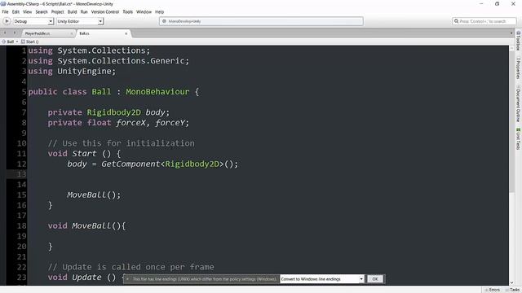The image size is (522, 293).
Task: Click 'forceY' variable on line 8
Action: point(170,123)
